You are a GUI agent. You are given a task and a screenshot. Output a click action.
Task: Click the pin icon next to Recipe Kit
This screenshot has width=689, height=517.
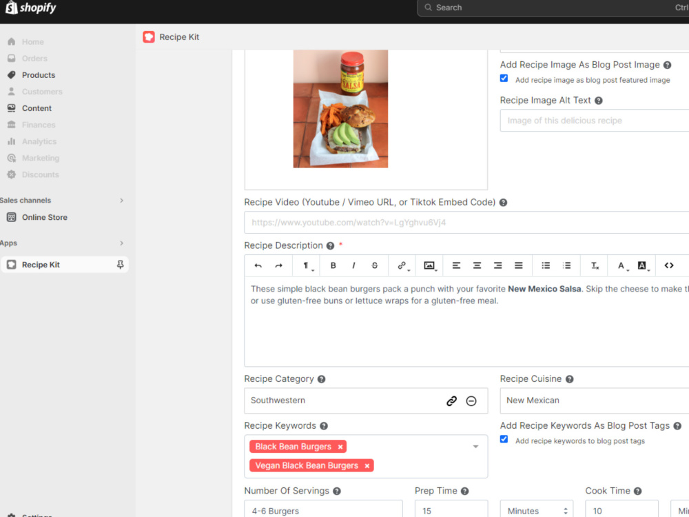tap(120, 265)
